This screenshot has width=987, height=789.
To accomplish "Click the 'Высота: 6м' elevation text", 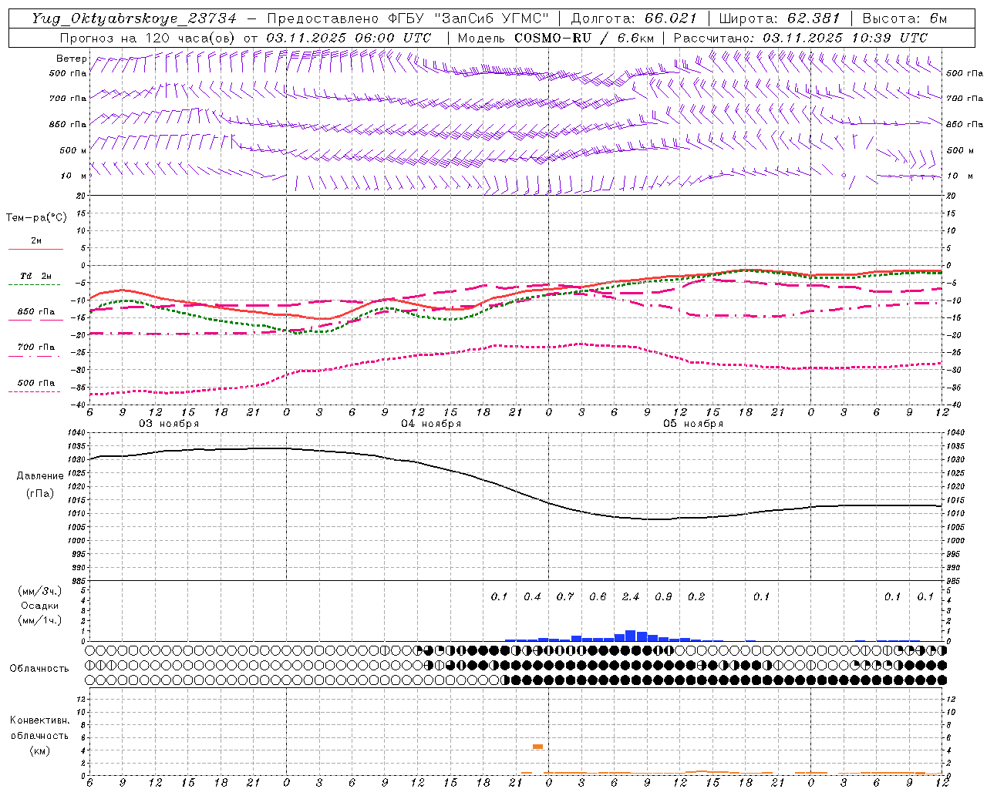I will (x=904, y=18).
